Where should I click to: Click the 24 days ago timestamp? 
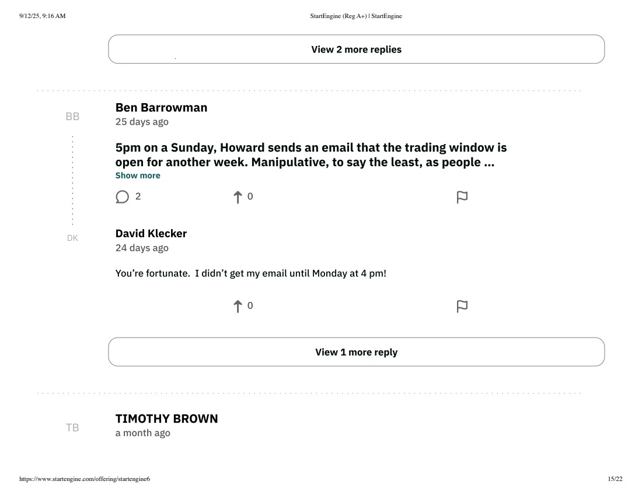coord(142,248)
